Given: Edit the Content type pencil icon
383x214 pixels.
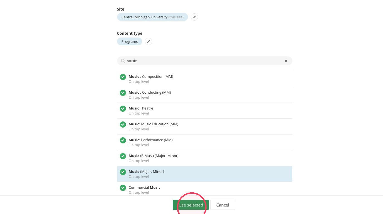Looking at the screenshot, I should [x=149, y=42].
